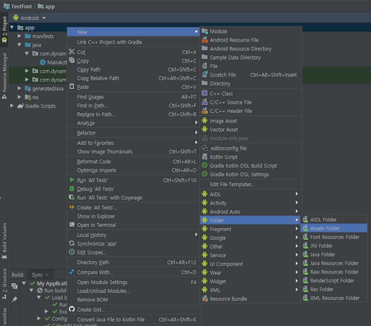Click the Gradle Kotlin DSL Build Script icon
Image resolution: width=371 pixels, height=326 pixels.
205,165
